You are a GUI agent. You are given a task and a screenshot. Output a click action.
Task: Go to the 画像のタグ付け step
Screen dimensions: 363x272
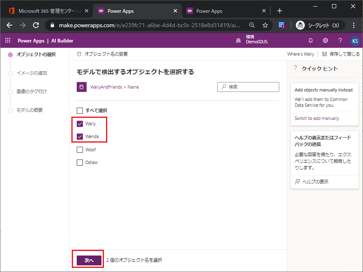click(32, 91)
